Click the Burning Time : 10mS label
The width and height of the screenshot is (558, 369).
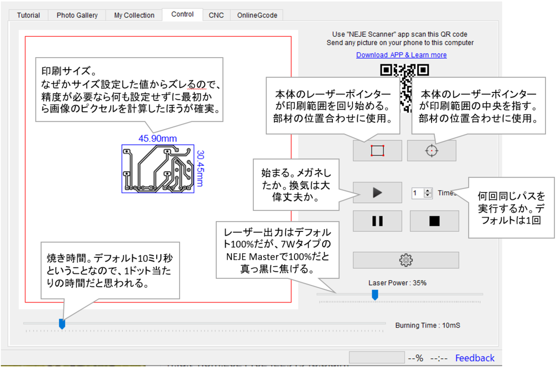pyautogui.click(x=428, y=325)
